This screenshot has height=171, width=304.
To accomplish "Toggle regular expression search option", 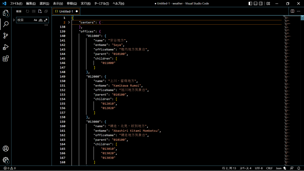I will [46, 20].
